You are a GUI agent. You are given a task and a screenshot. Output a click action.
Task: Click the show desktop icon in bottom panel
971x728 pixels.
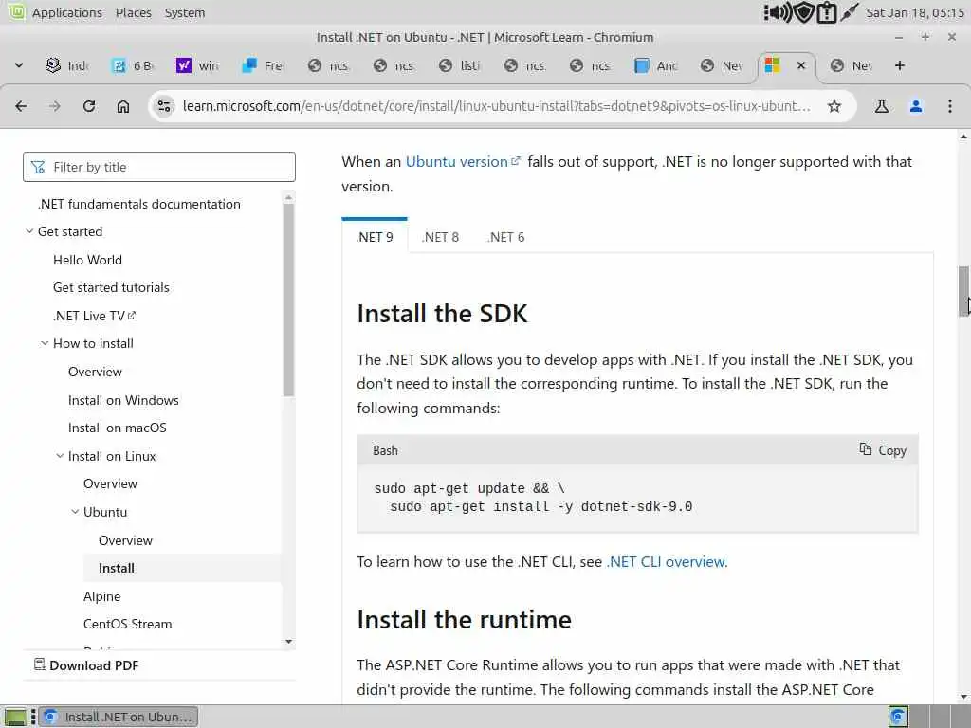[15, 717]
